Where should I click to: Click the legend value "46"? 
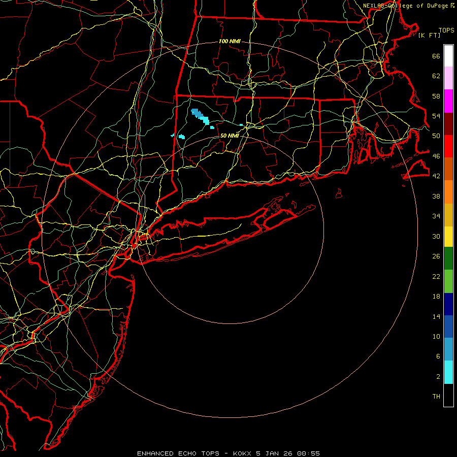click(x=436, y=156)
